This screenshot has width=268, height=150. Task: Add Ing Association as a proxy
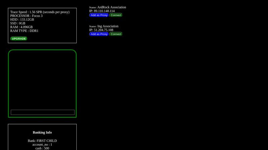pyautogui.click(x=99, y=34)
